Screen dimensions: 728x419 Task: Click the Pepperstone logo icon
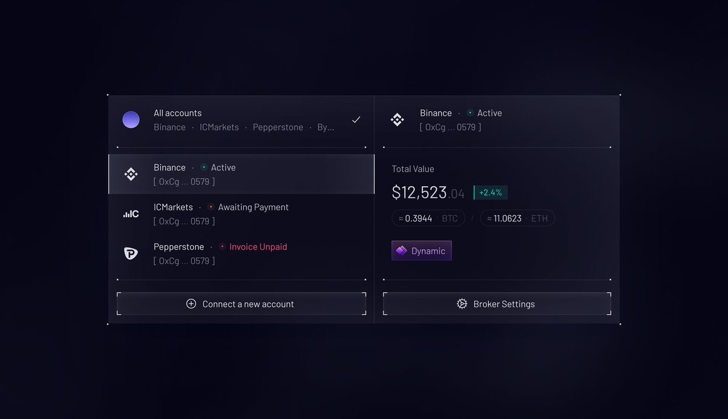tap(130, 253)
